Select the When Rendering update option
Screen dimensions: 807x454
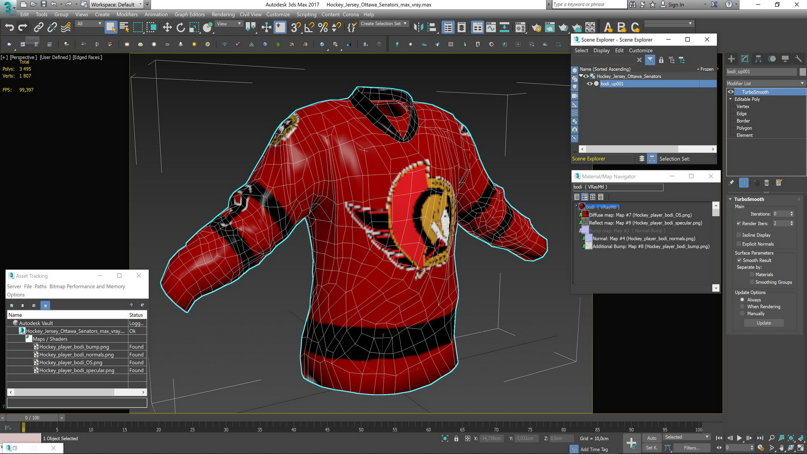click(x=742, y=306)
